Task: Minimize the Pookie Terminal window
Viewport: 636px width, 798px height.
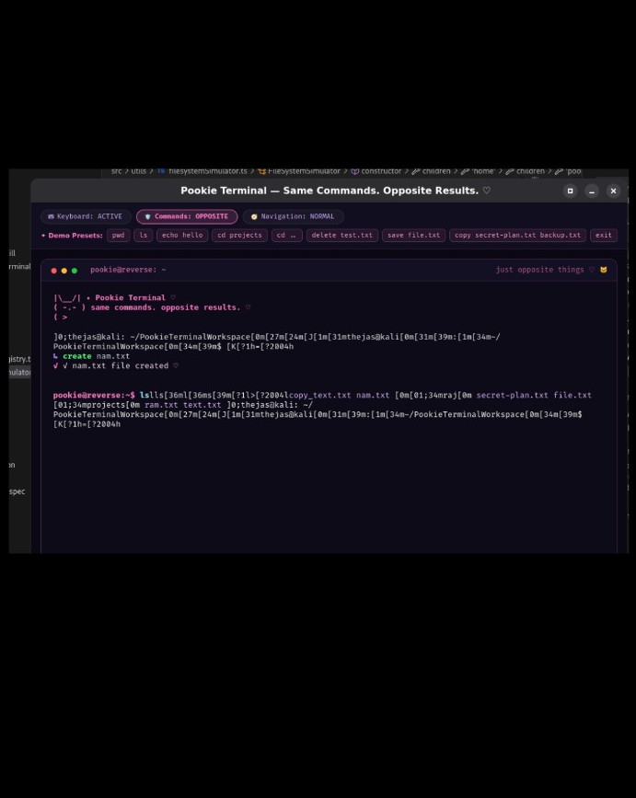Action: pos(592,191)
